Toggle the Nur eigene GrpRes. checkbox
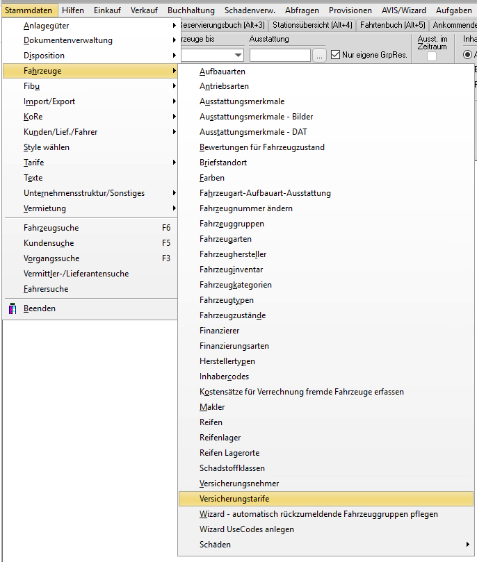The height and width of the screenshot is (562, 477). click(x=336, y=55)
